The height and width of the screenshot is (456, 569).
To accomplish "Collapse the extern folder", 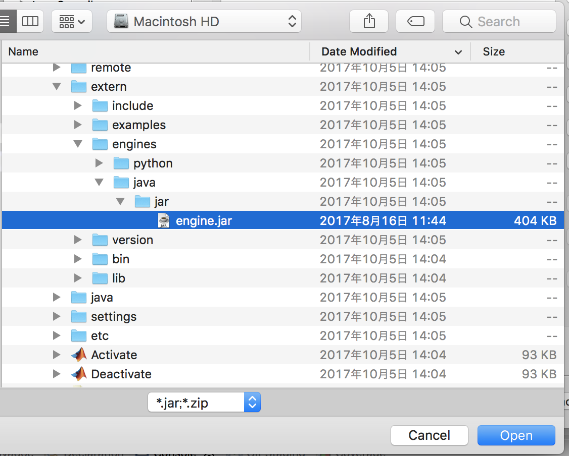I will tap(57, 86).
